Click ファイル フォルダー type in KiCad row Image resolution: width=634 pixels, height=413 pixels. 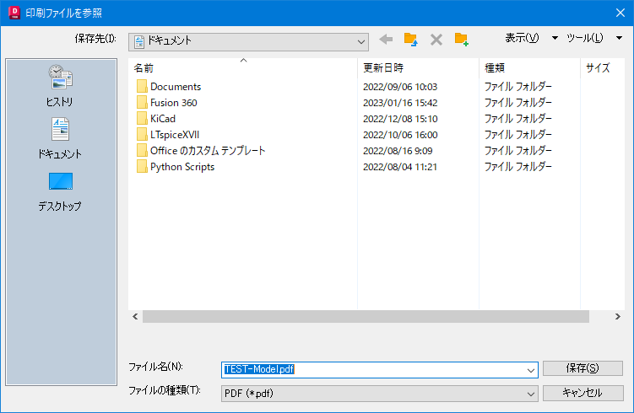pos(518,119)
